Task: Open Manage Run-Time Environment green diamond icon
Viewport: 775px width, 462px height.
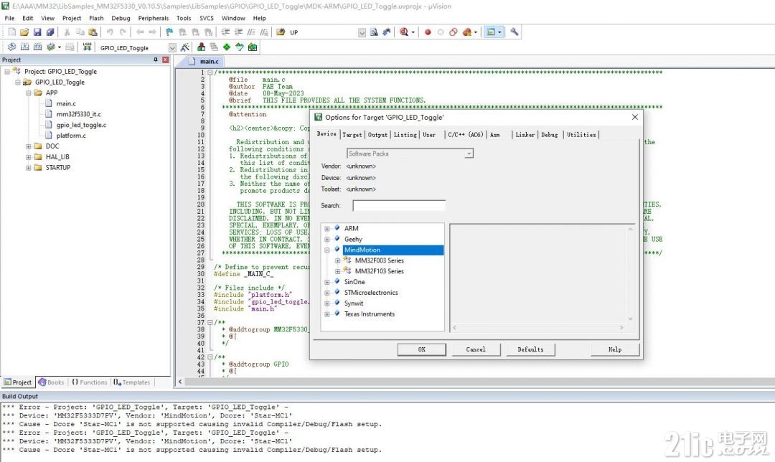Action: pos(227,47)
